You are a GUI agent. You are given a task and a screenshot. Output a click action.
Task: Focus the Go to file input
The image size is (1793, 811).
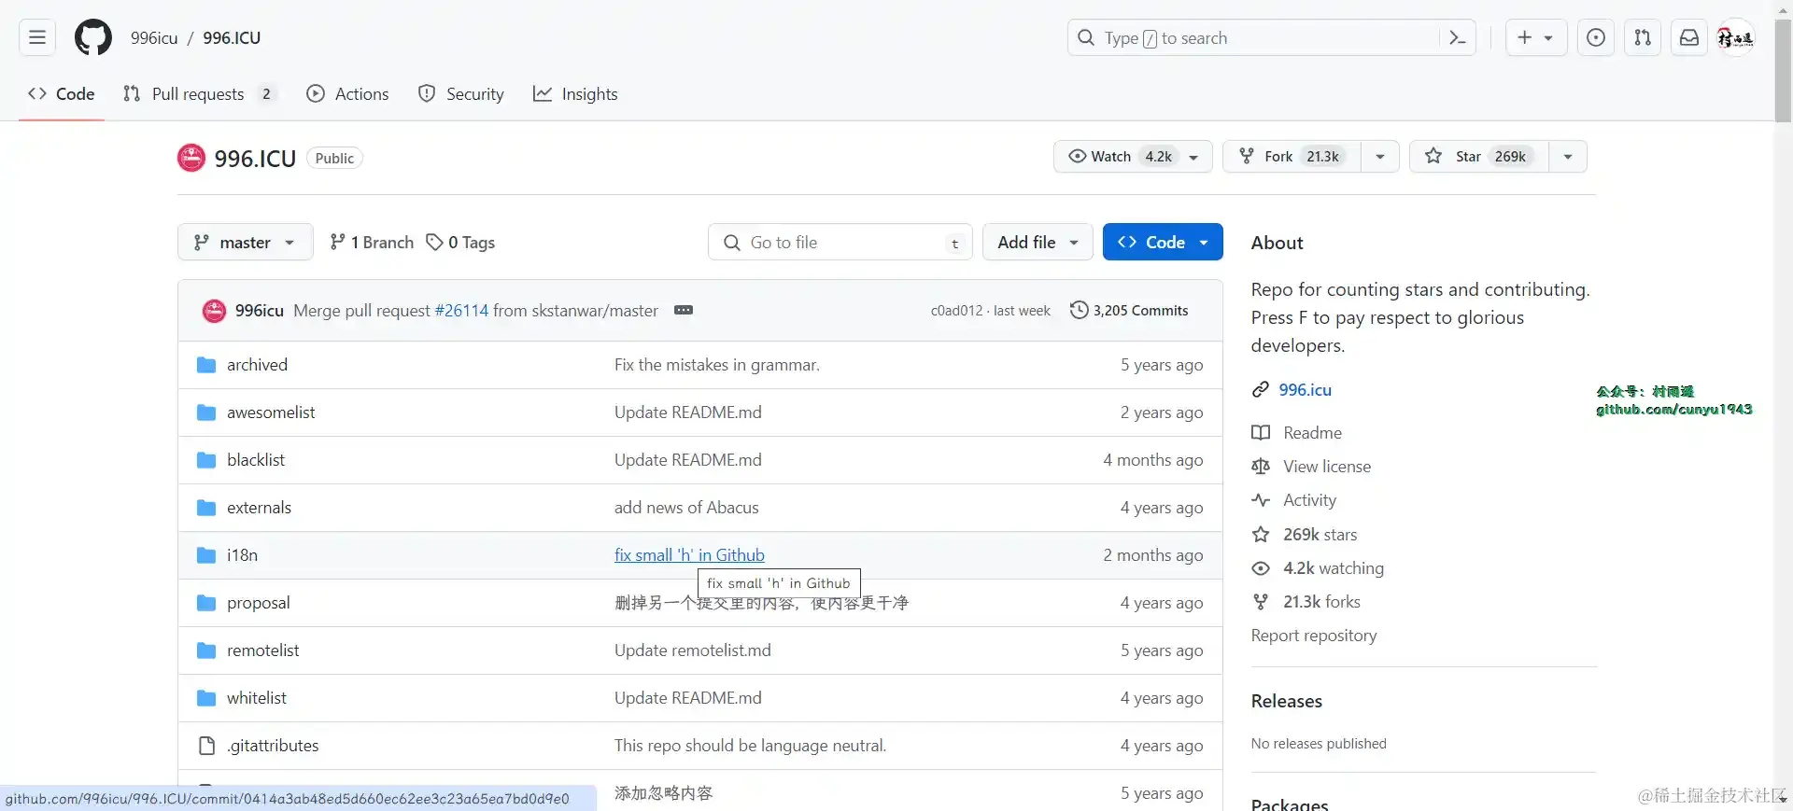(840, 243)
